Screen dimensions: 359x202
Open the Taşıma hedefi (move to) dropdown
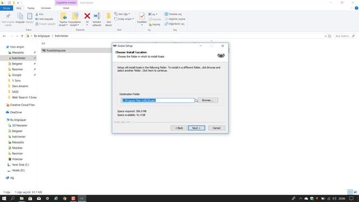[x=63, y=20]
